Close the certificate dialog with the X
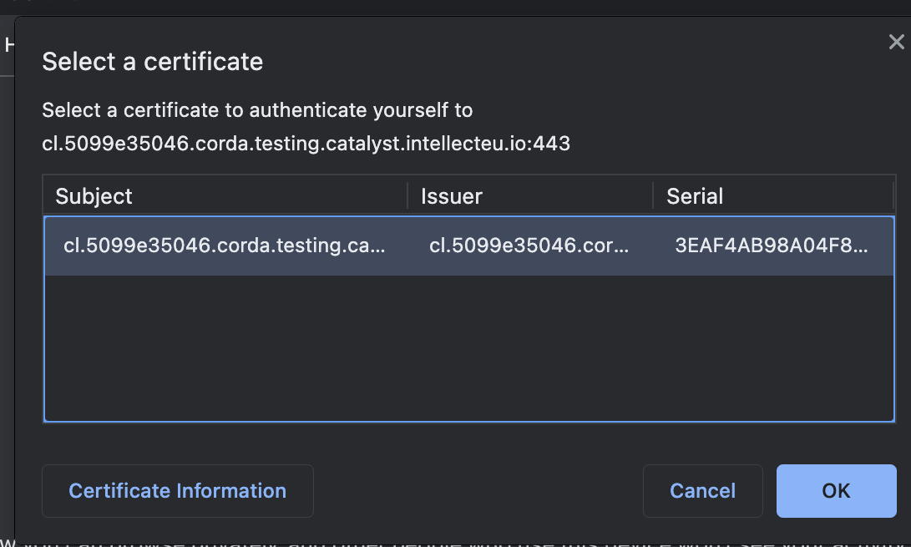The height and width of the screenshot is (547, 911). point(896,41)
